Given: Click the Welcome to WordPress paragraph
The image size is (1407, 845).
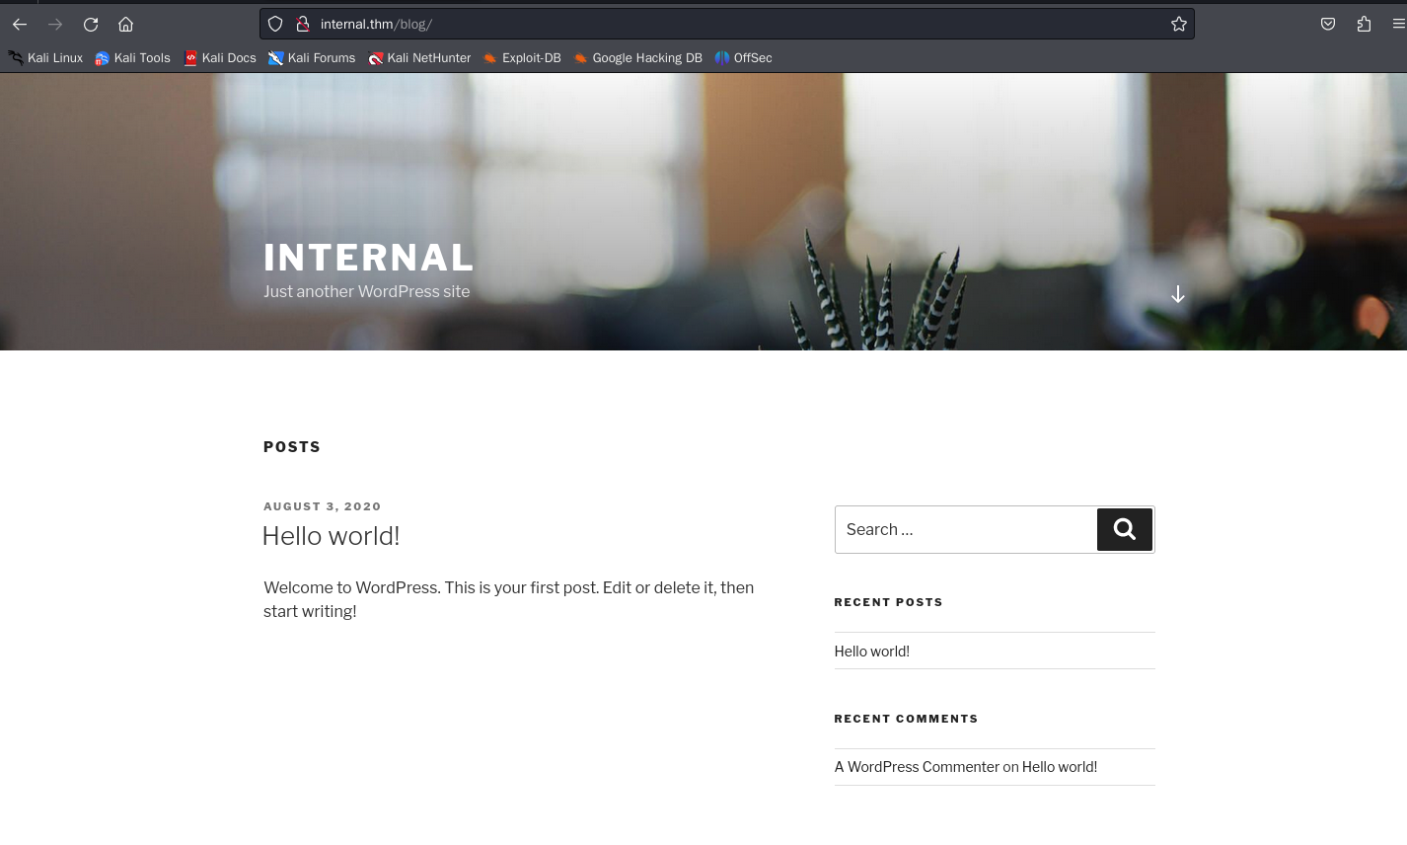Looking at the screenshot, I should click(x=509, y=599).
